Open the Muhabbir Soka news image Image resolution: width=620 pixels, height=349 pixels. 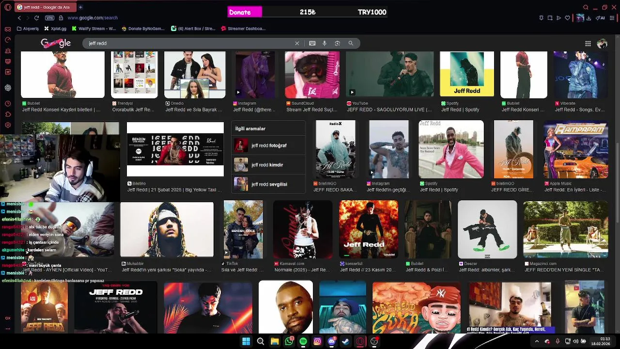(x=167, y=229)
